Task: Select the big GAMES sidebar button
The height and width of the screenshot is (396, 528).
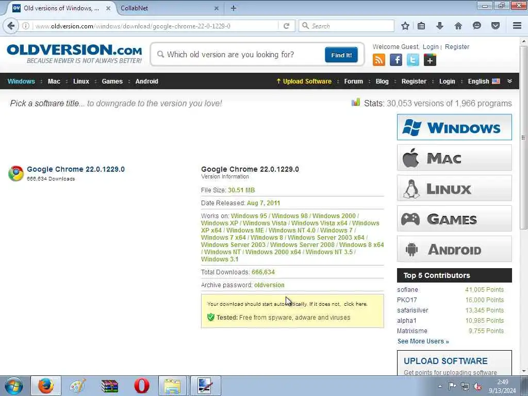Action: click(454, 219)
